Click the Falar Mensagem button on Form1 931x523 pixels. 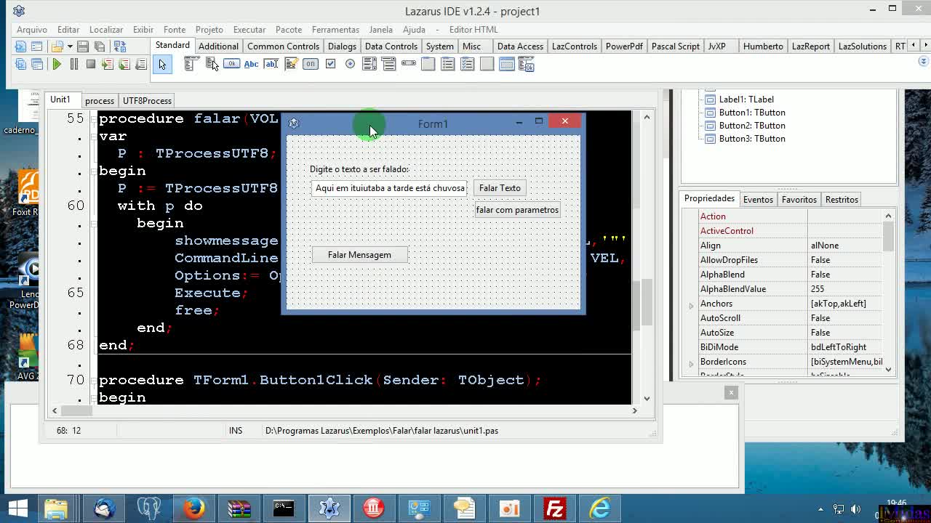coord(359,254)
